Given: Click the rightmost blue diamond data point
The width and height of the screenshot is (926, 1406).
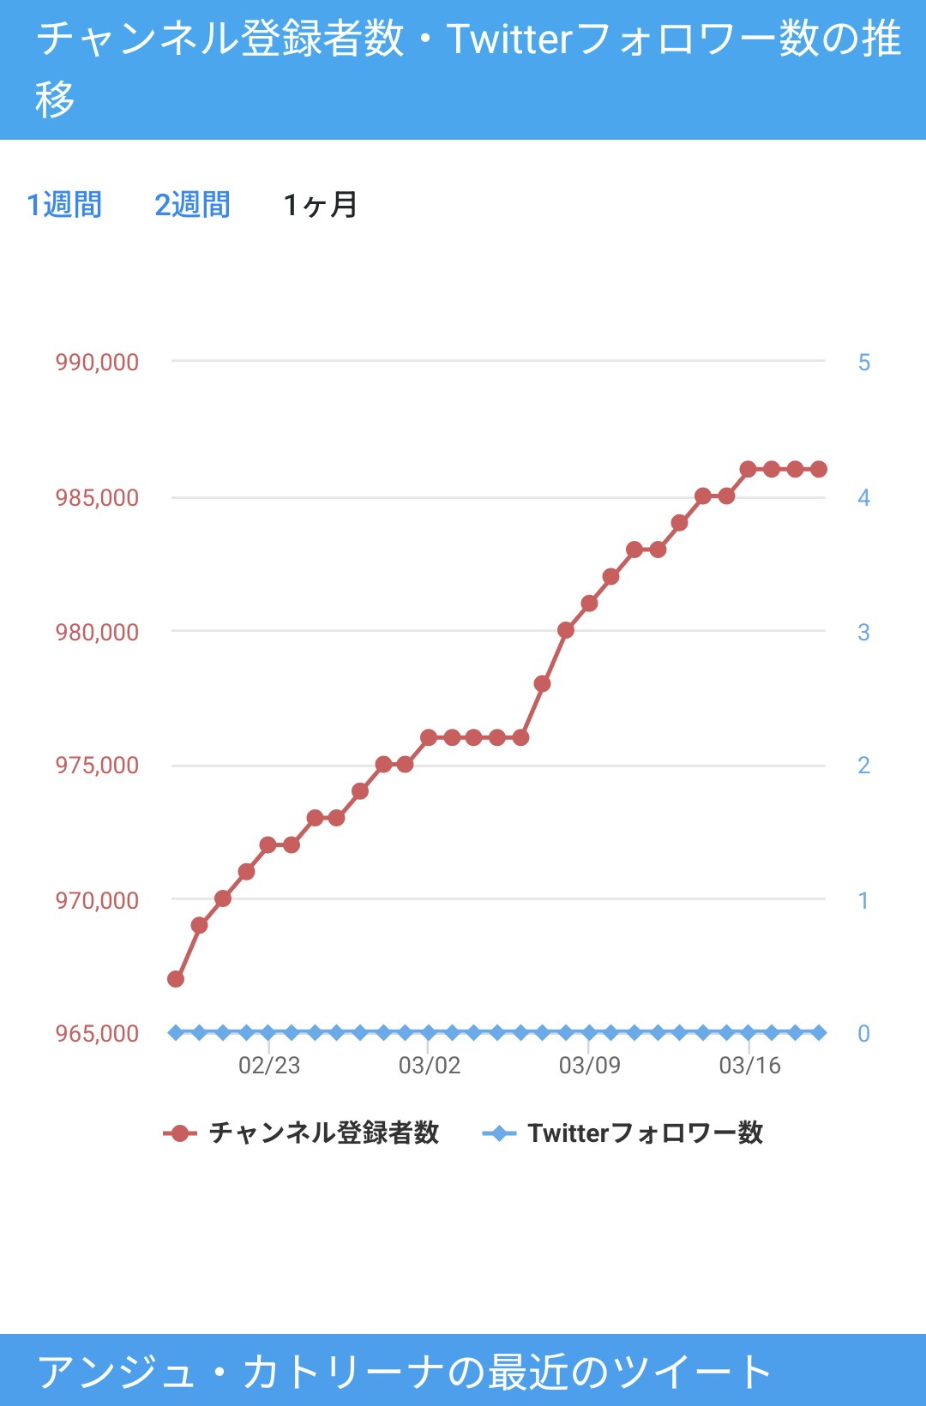Looking at the screenshot, I should 819,1032.
